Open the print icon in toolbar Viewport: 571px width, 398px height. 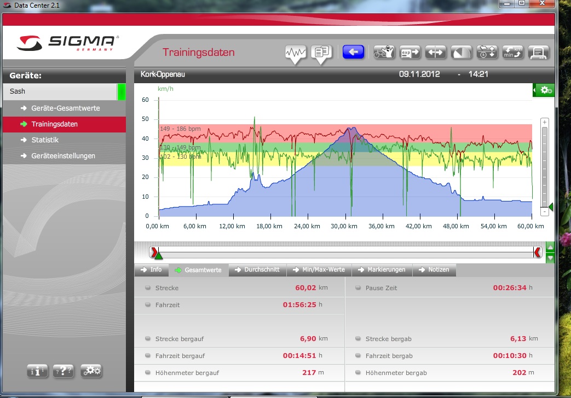(x=539, y=53)
